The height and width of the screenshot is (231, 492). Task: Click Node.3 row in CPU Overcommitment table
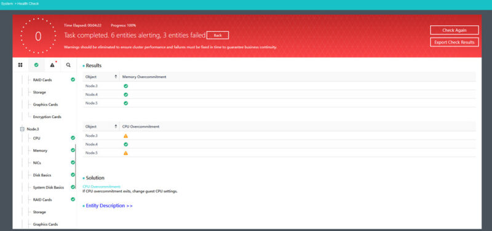(279, 136)
